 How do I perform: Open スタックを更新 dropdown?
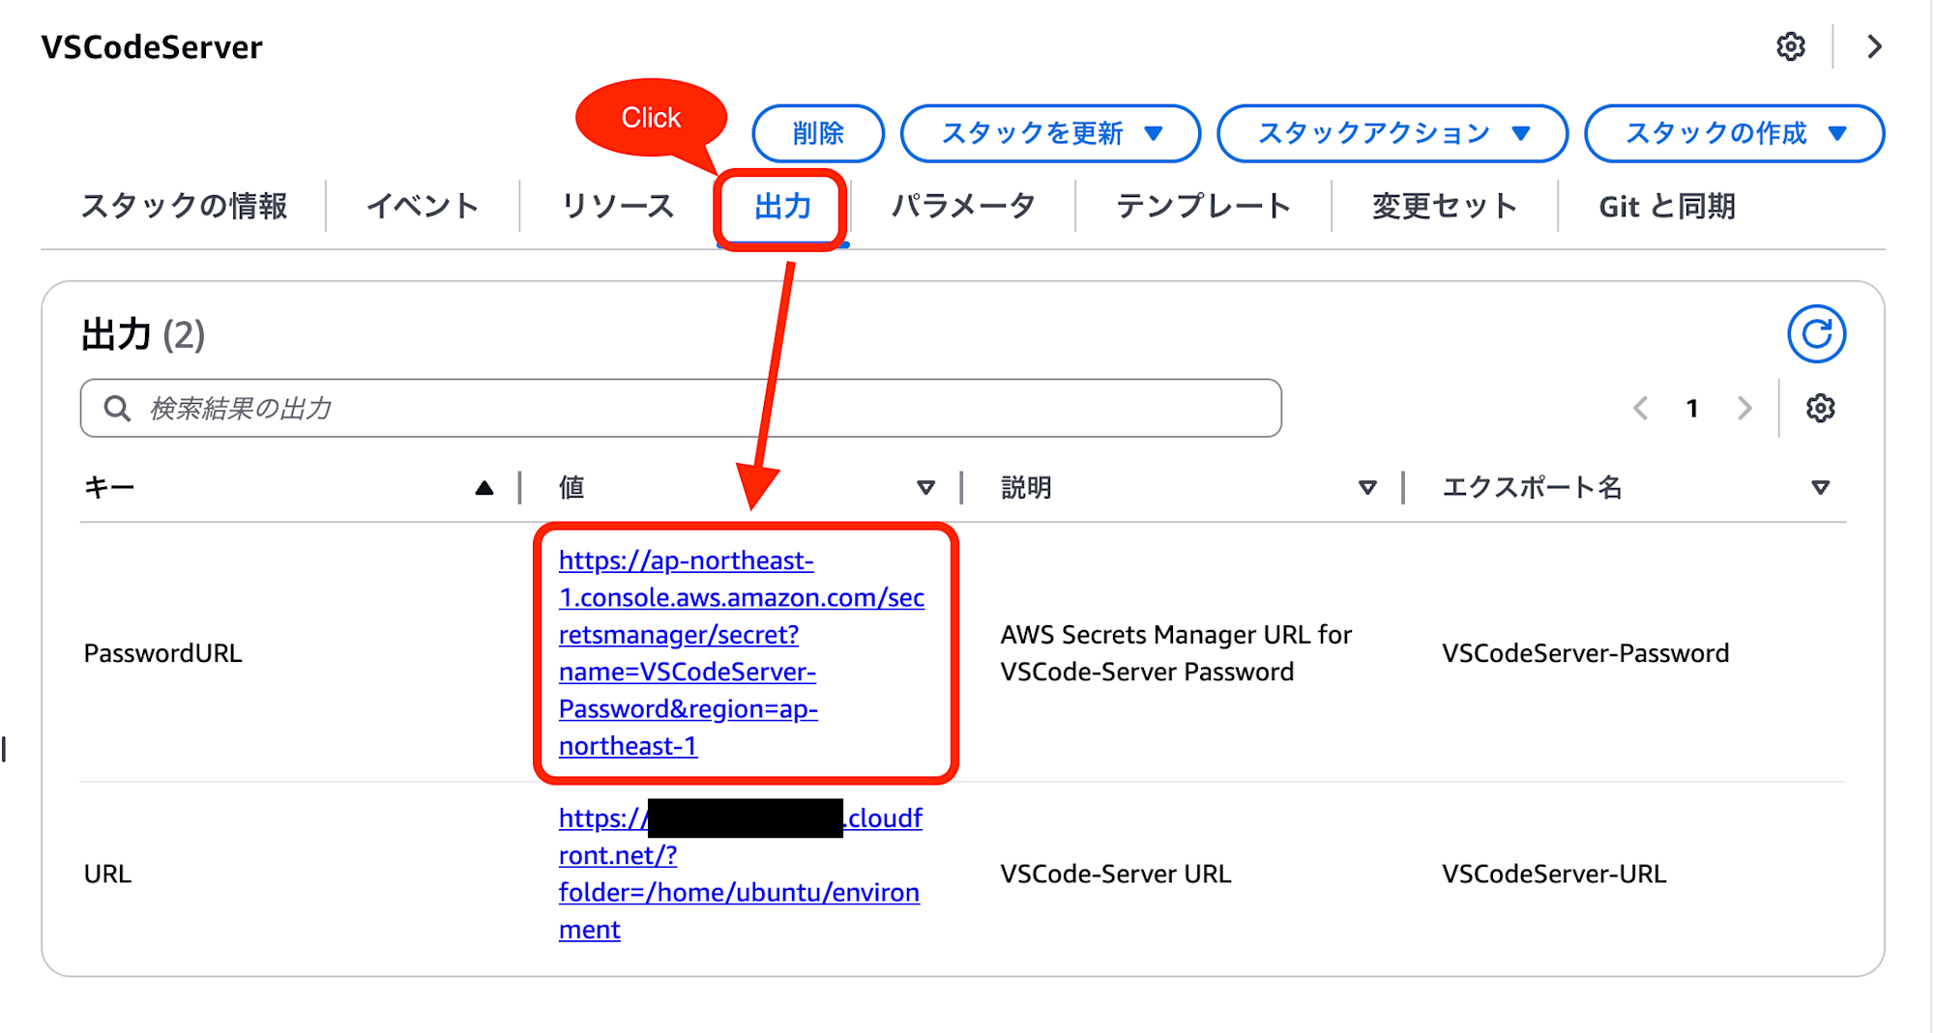coord(1050,133)
